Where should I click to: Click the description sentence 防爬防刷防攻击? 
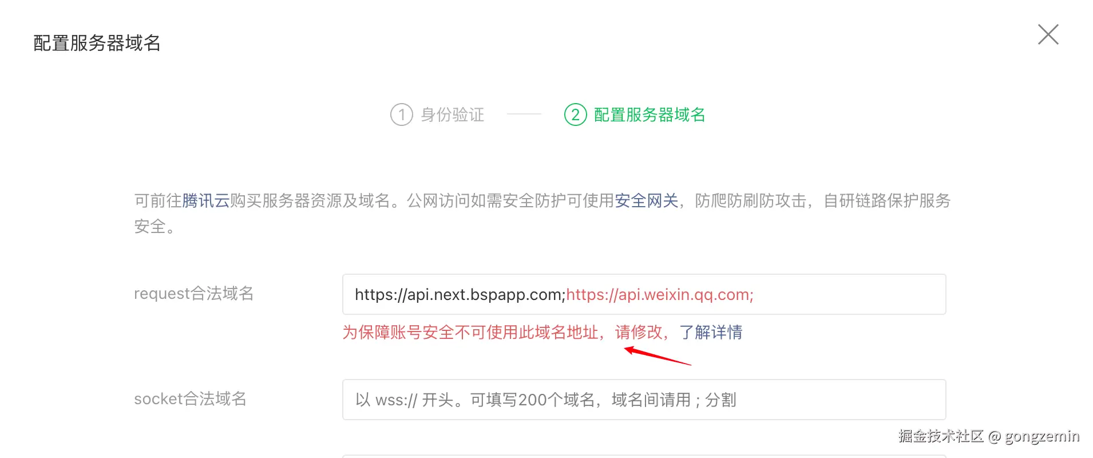[751, 200]
